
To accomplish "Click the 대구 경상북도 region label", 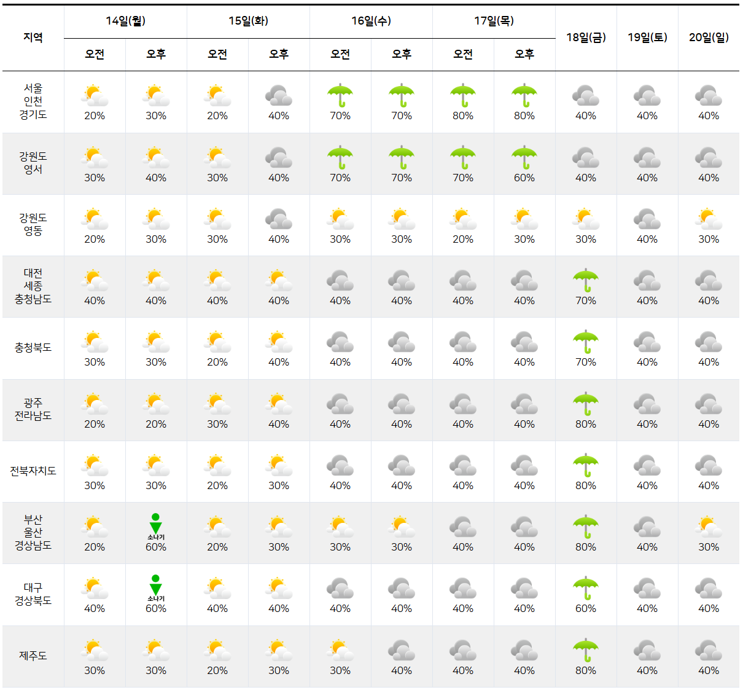I will click(33, 594).
